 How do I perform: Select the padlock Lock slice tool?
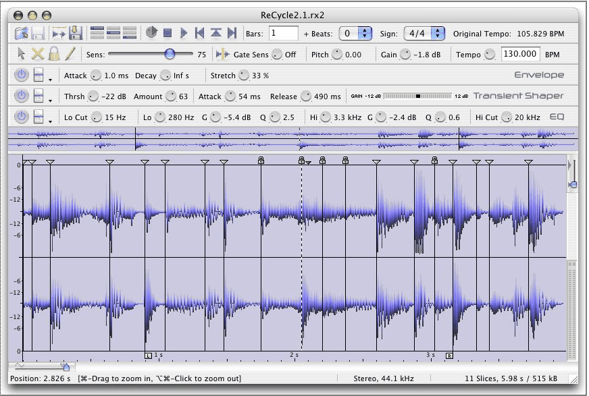tap(54, 54)
